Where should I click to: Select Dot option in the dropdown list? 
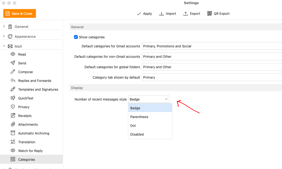pyautogui.click(x=150, y=126)
